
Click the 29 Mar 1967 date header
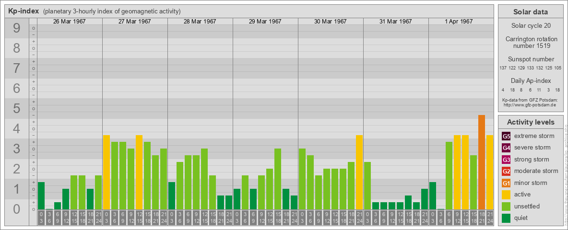[265, 22]
